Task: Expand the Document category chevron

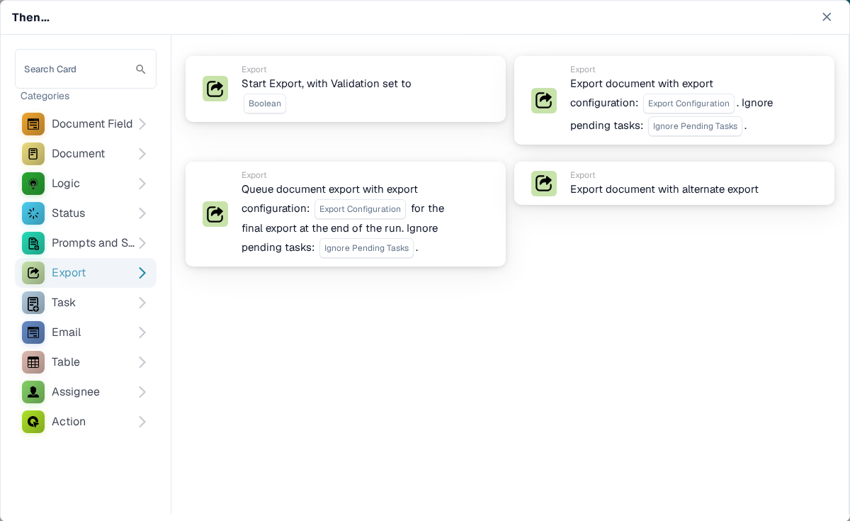Action: [142, 154]
